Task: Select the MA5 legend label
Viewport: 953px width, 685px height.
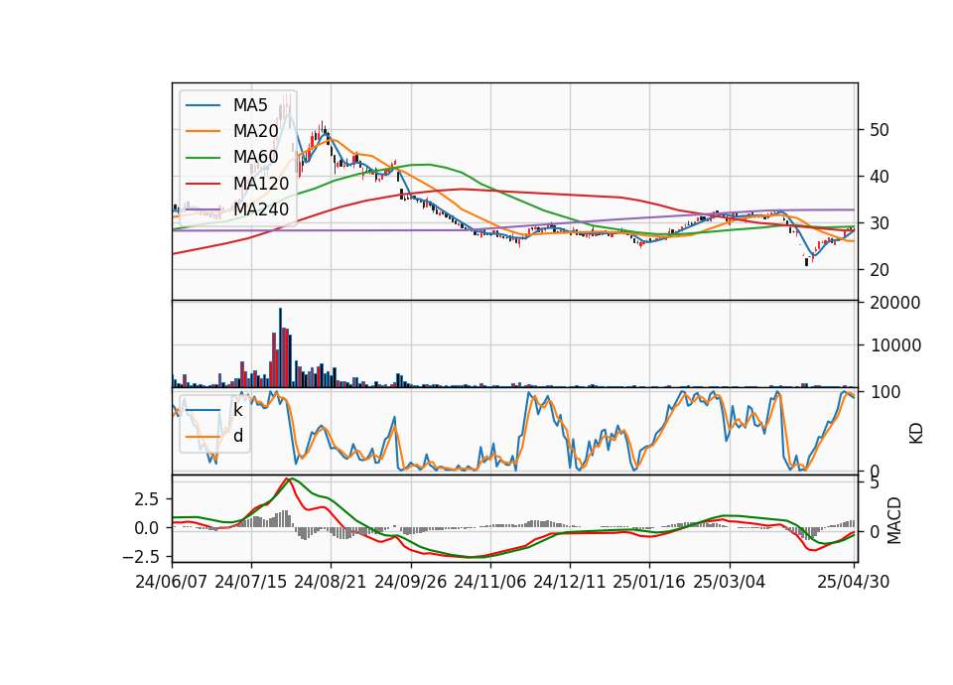Action: click(250, 105)
